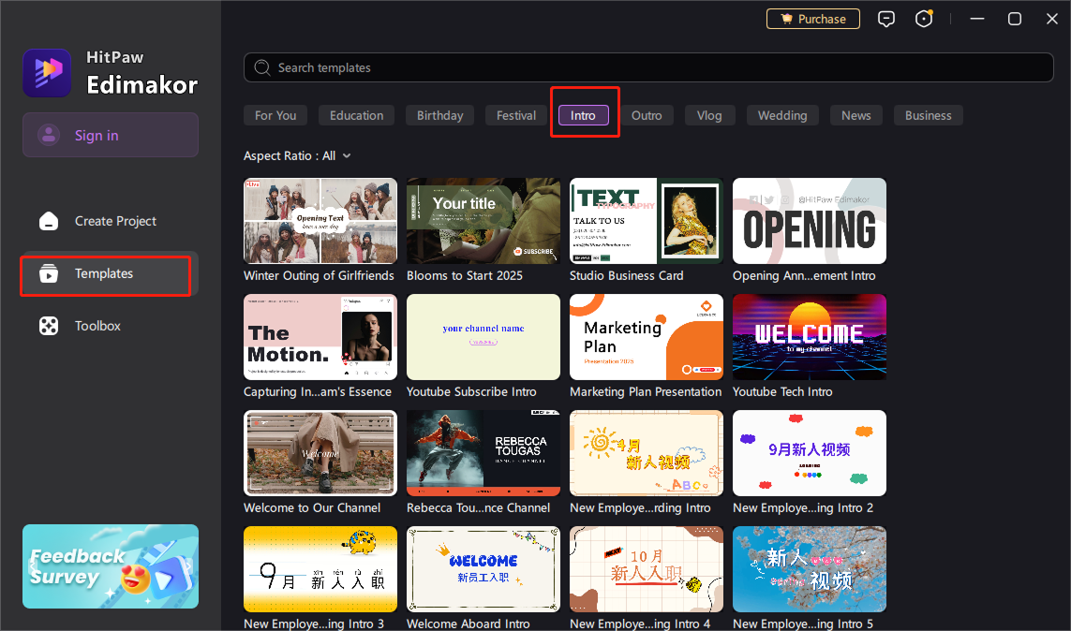
Task: Open the hexagon settings icon with notification dot
Action: point(925,19)
